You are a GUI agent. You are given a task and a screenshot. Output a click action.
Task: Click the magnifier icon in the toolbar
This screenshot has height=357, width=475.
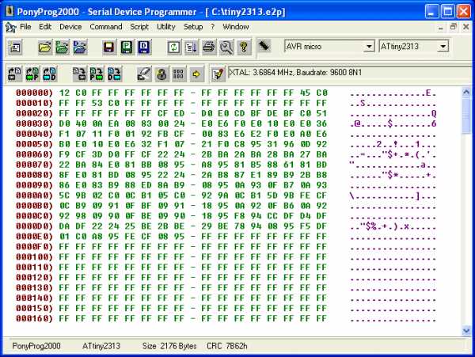[x=226, y=47]
